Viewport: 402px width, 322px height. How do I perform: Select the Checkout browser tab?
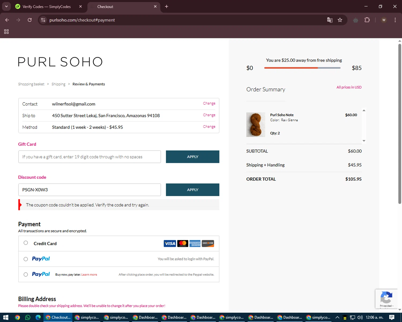[124, 6]
